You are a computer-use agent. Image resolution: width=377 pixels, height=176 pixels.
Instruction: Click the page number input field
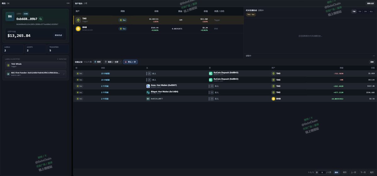pyautogui.click(x=322, y=173)
